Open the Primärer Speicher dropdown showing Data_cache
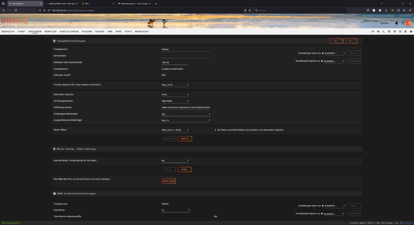Screen dimensions: 414x225 [175, 85]
